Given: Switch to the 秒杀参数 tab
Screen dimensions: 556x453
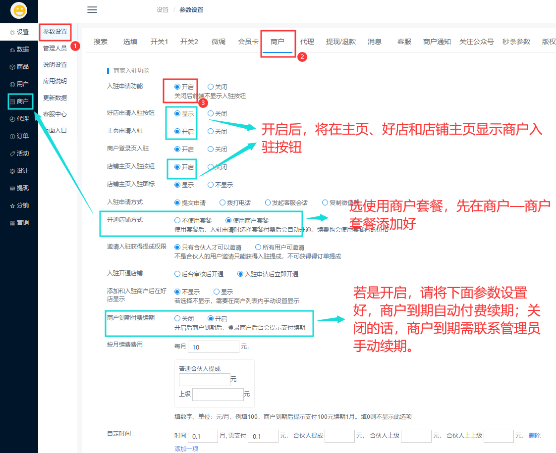Looking at the screenshot, I should [x=516, y=42].
